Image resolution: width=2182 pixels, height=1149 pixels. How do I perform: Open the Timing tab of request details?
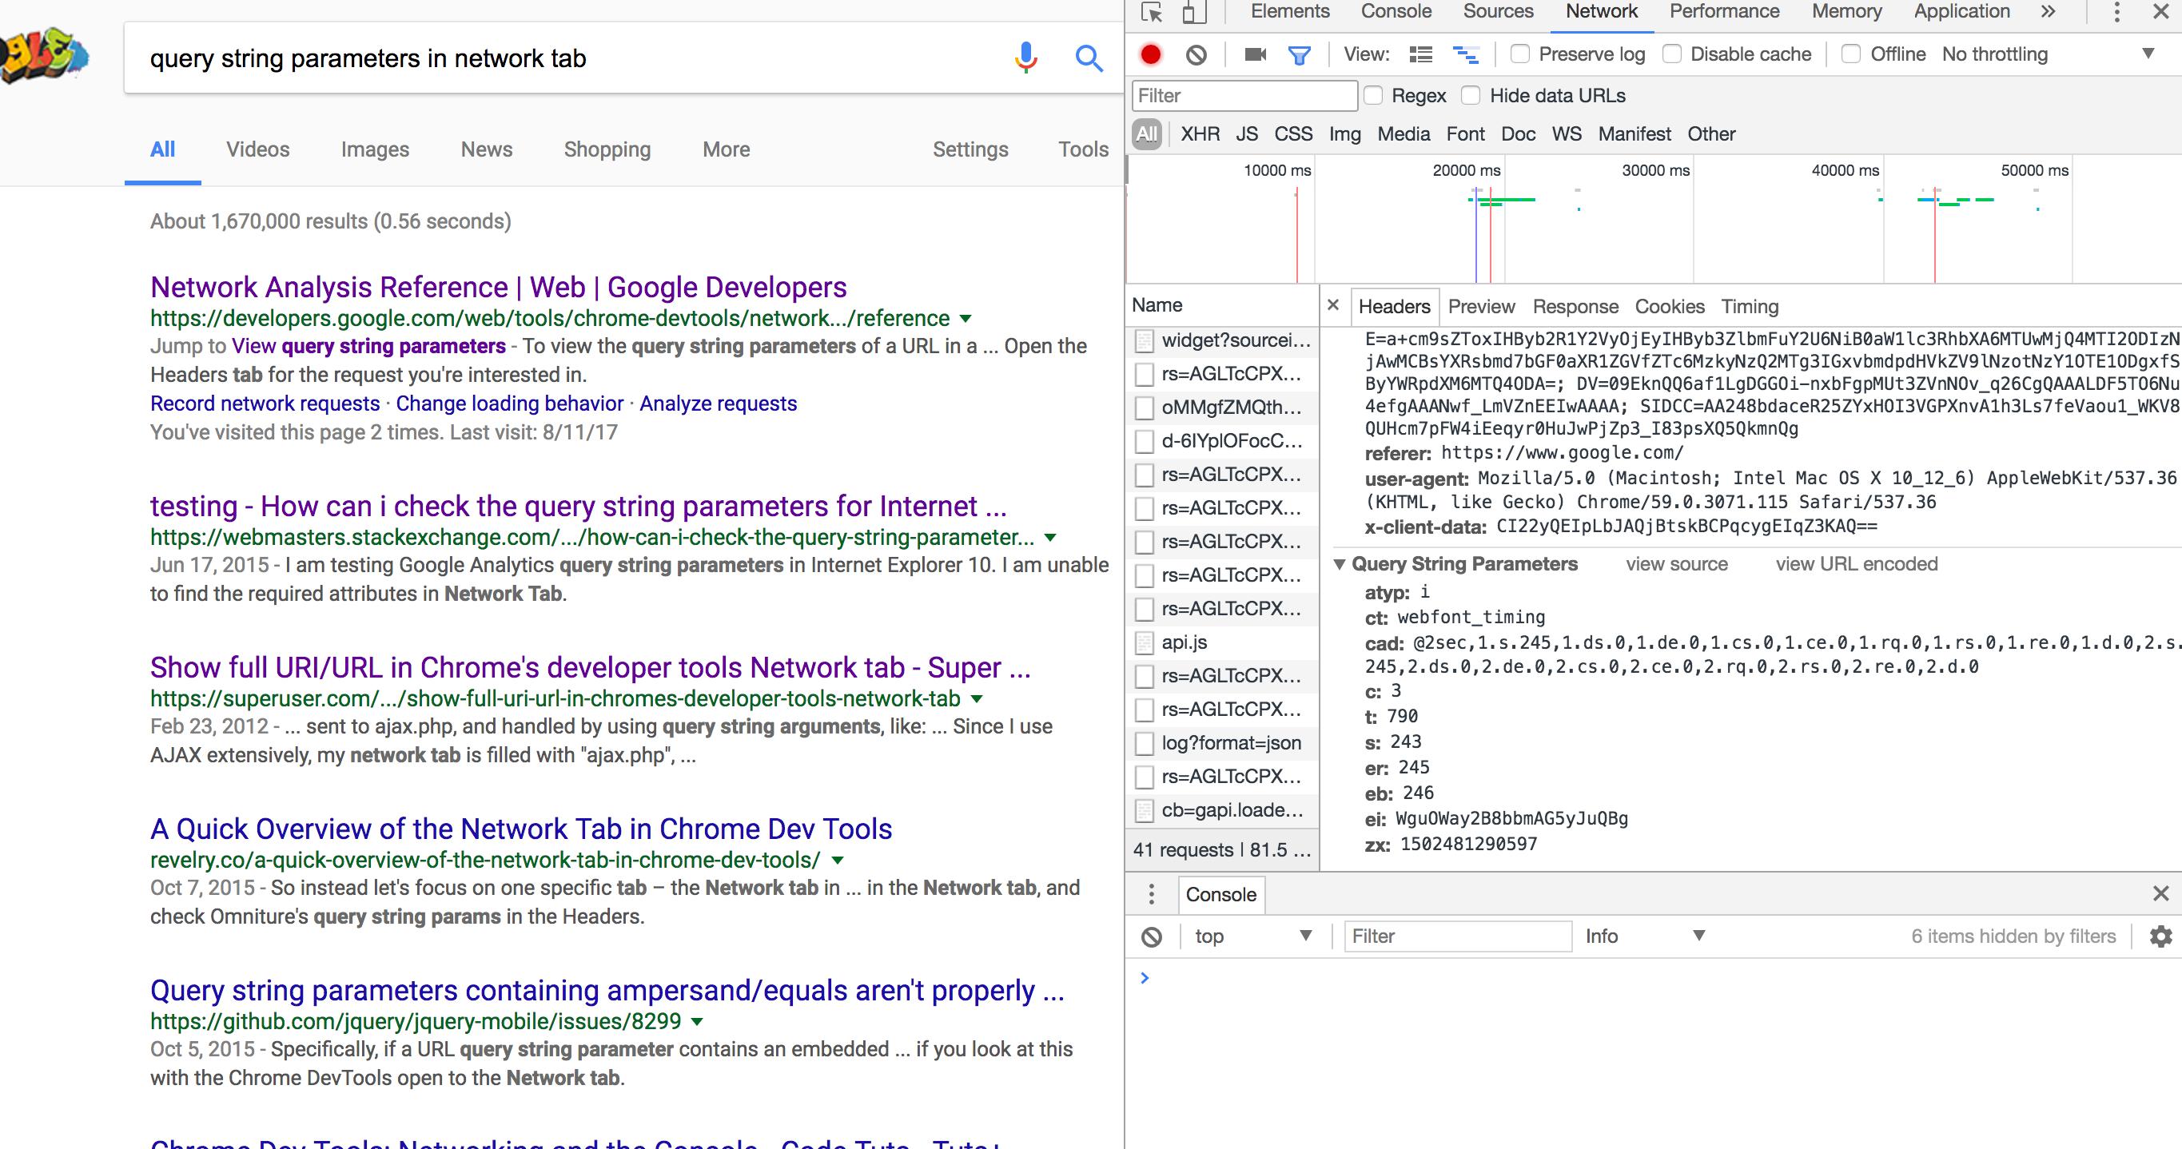click(x=1749, y=307)
